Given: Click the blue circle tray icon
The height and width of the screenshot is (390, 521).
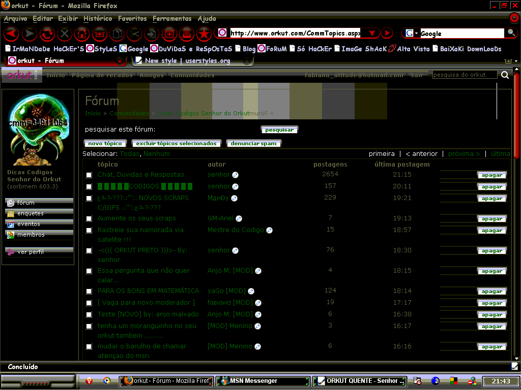Looking at the screenshot, I should click(436, 381).
